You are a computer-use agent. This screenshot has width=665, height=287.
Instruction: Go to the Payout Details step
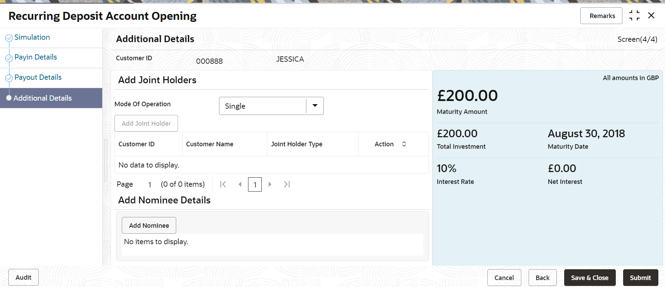(x=38, y=77)
